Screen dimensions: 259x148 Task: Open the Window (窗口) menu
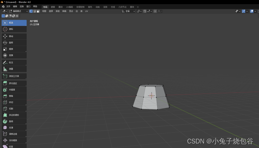[28, 7]
